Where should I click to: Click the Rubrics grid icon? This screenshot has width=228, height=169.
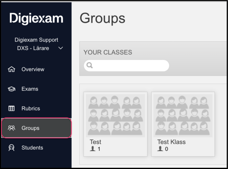click(11, 108)
